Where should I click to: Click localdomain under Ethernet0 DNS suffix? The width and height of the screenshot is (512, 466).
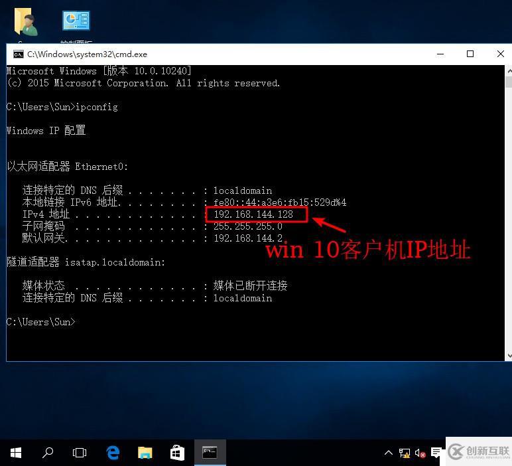tap(243, 191)
